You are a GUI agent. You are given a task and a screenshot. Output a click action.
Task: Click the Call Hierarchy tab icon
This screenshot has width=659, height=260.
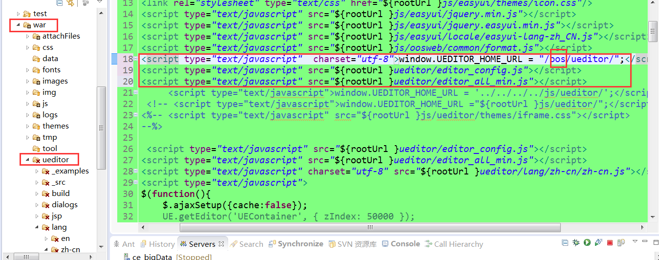[x=428, y=244]
